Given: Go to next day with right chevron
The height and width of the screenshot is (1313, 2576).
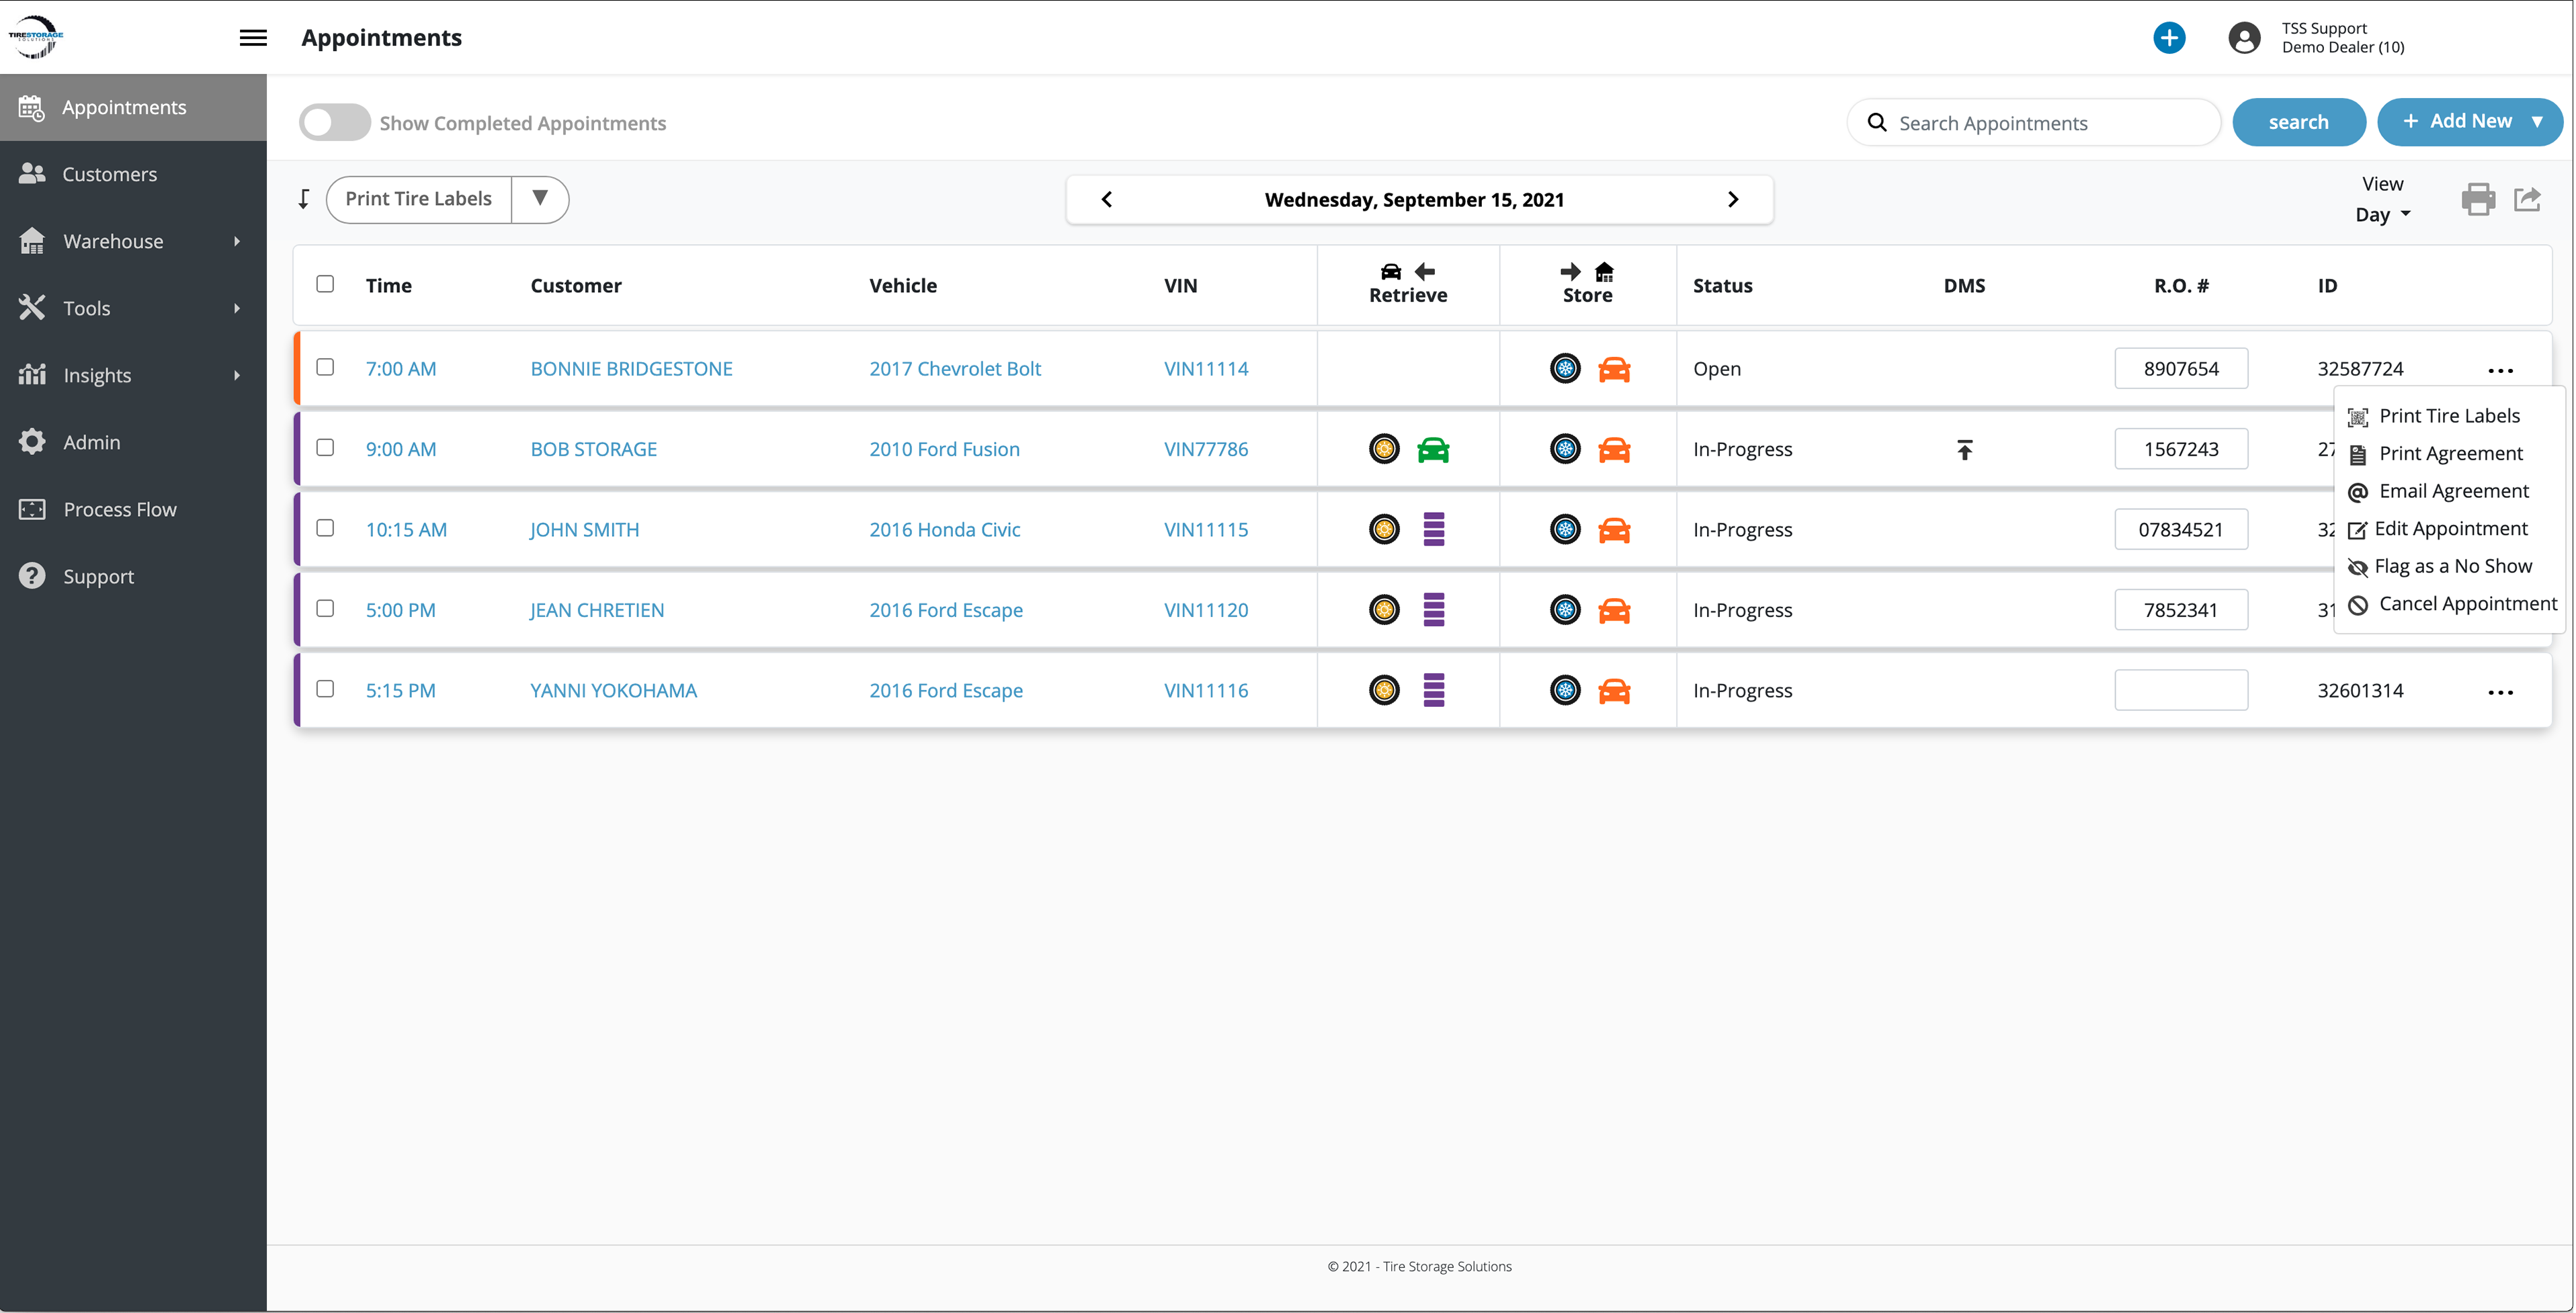Looking at the screenshot, I should click(x=1733, y=199).
